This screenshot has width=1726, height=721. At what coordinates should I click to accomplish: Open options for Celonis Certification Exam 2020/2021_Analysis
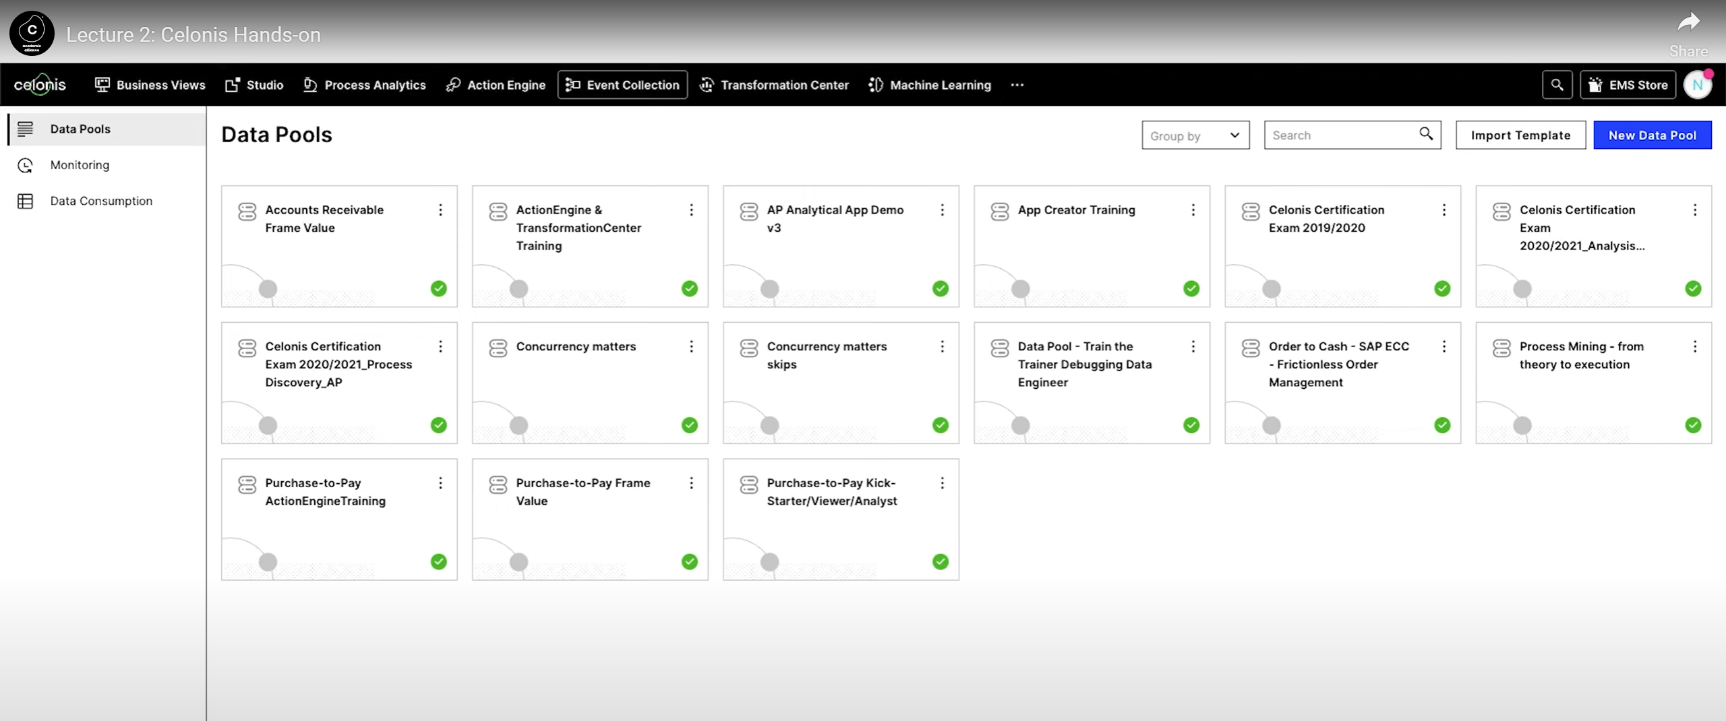point(1694,210)
